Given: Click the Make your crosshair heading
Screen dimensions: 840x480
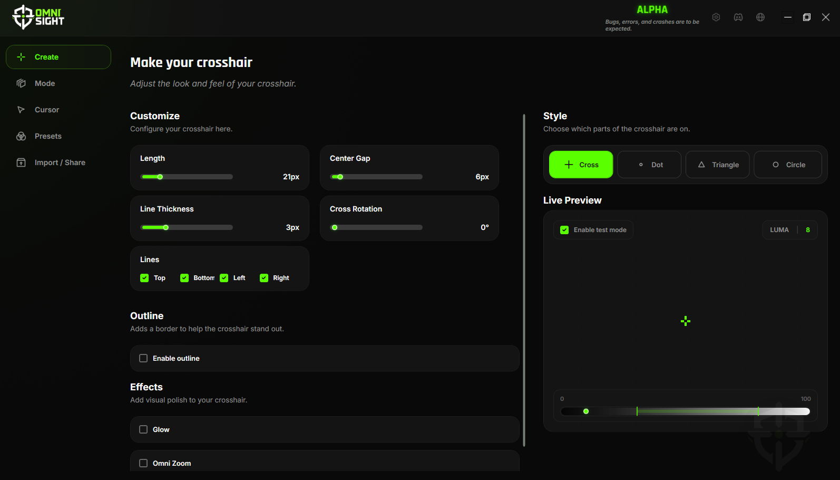Looking at the screenshot, I should pyautogui.click(x=191, y=62).
